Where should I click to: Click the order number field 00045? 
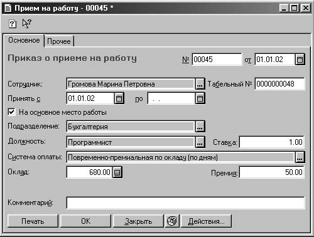[x=217, y=60]
